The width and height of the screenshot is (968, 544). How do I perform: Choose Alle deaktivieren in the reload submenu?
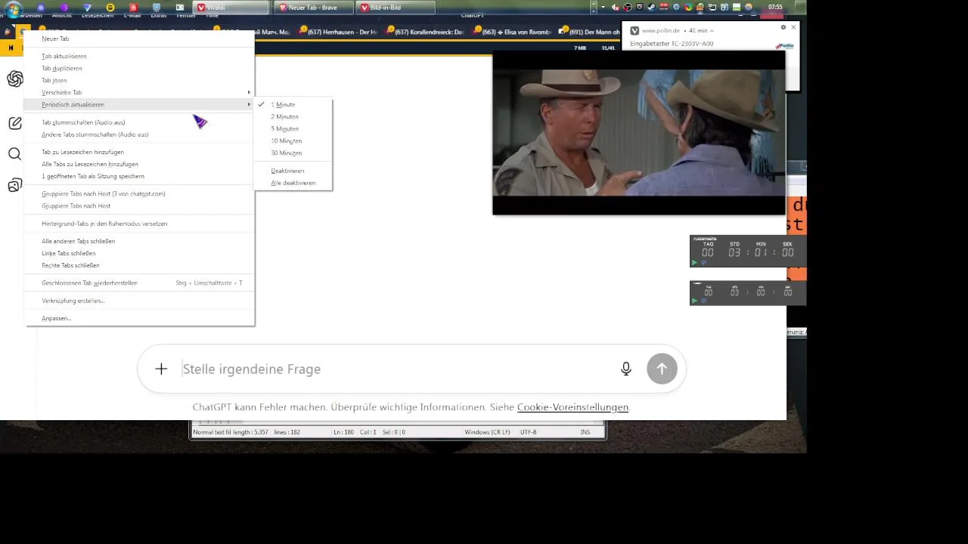tap(293, 183)
